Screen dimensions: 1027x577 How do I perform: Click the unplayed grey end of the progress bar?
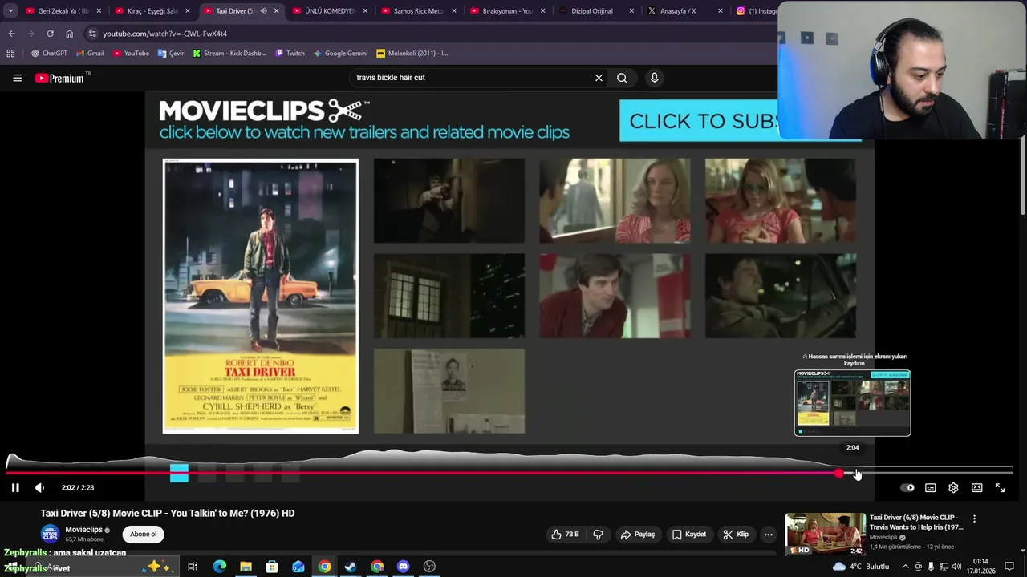click(935, 473)
